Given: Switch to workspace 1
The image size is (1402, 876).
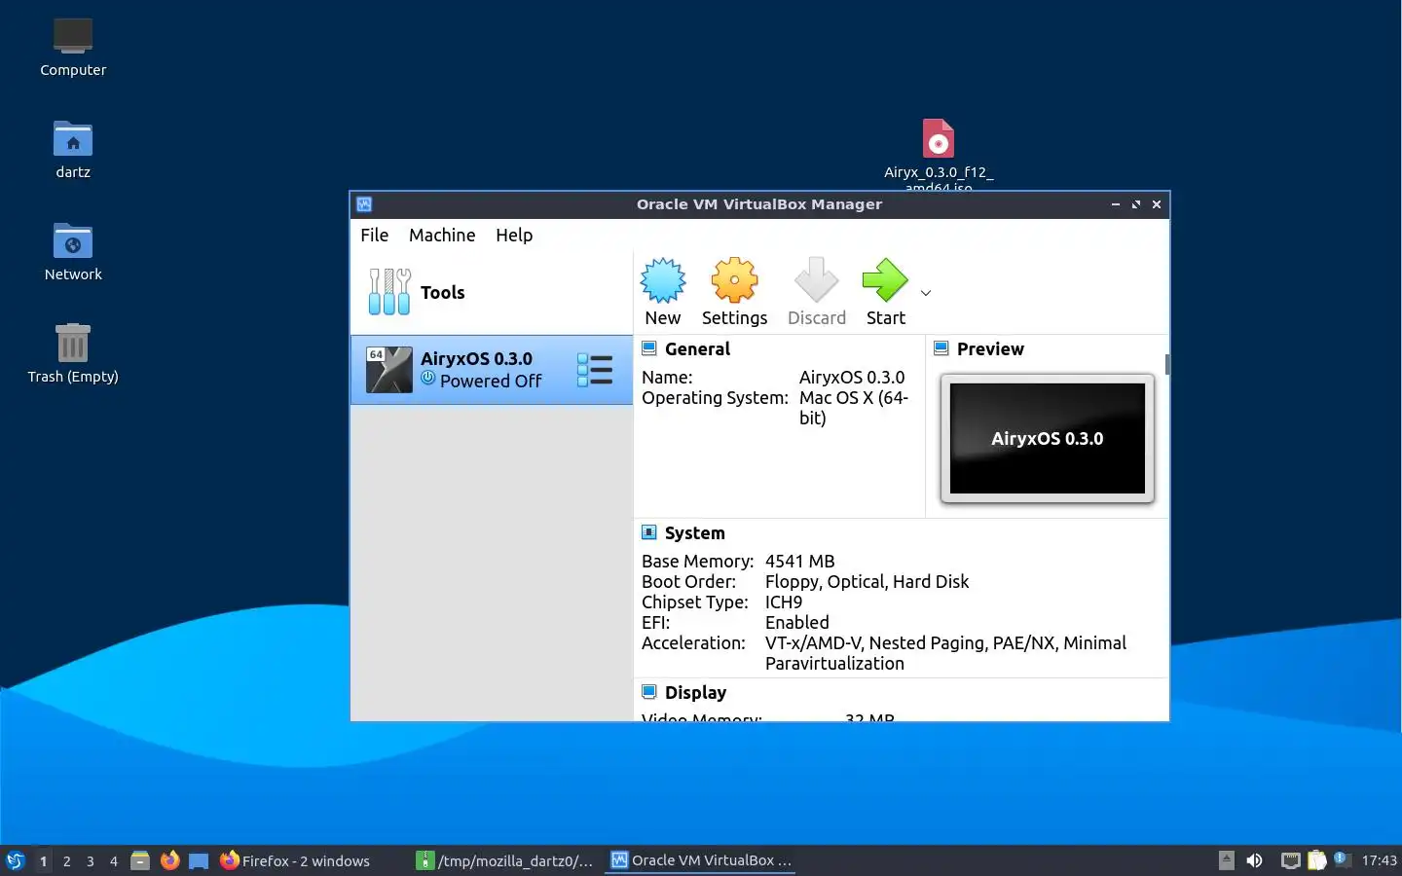Looking at the screenshot, I should (x=43, y=860).
